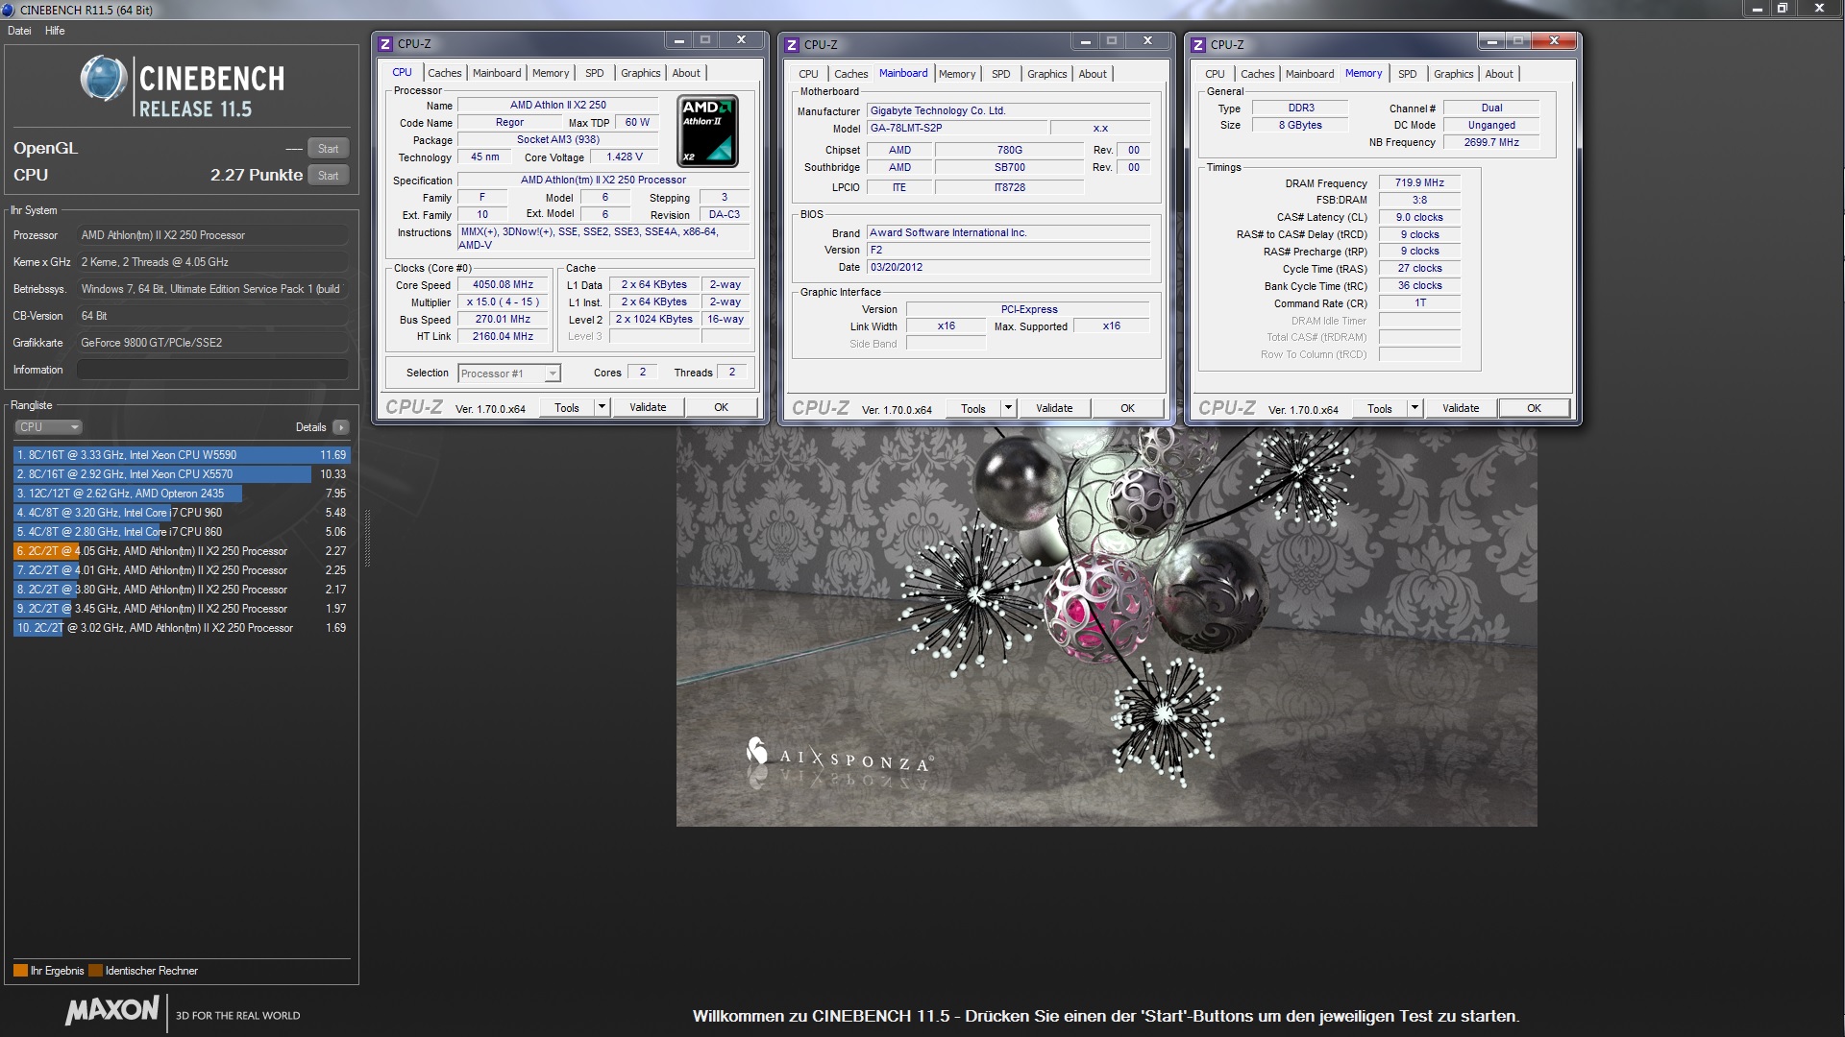Screen dimensions: 1845x1037
Task: Open the Hilfe menu
Action: 55,31
